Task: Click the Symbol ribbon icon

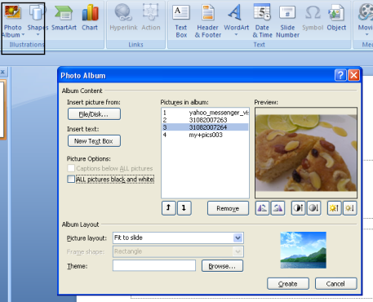Action: click(x=313, y=18)
